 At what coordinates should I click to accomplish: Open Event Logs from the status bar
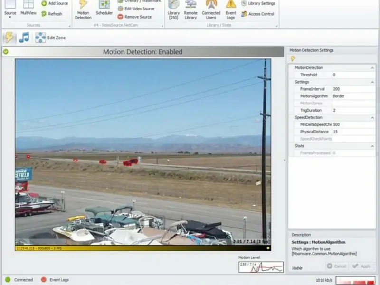click(x=55, y=280)
